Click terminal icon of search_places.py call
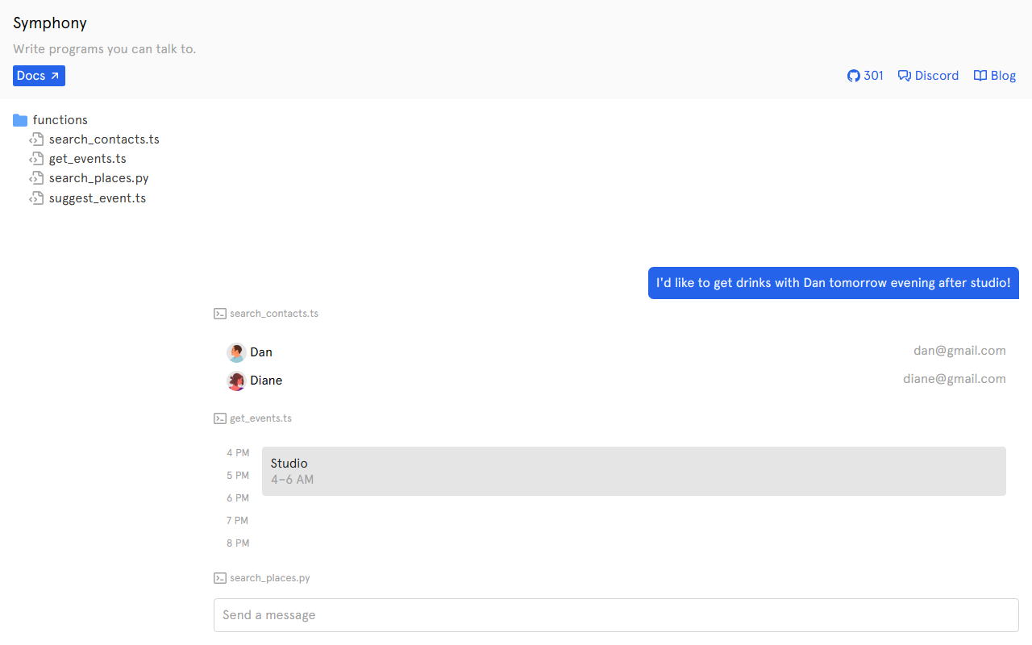Viewport: 1032px width, 645px height. [x=219, y=578]
